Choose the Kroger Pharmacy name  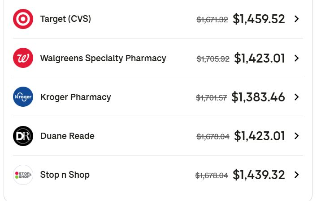pos(75,97)
